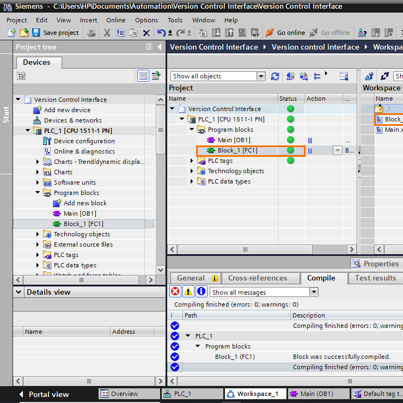Click the Open project icon
The width and height of the screenshot is (403, 403).
click(24, 32)
